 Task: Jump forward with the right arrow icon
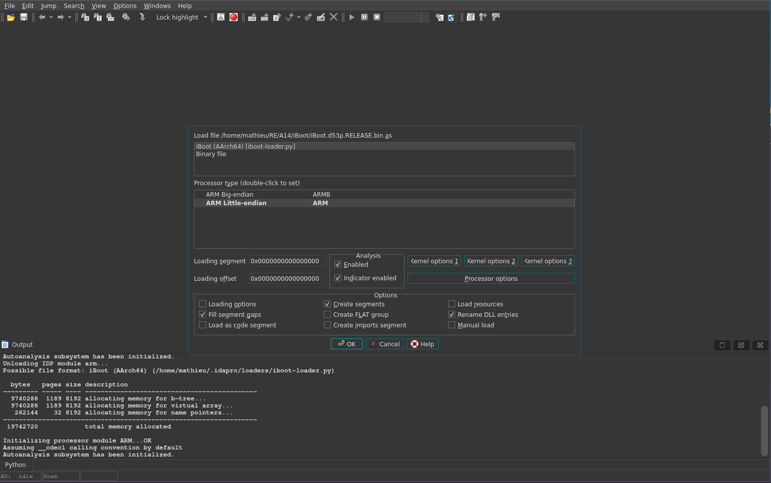point(61,17)
